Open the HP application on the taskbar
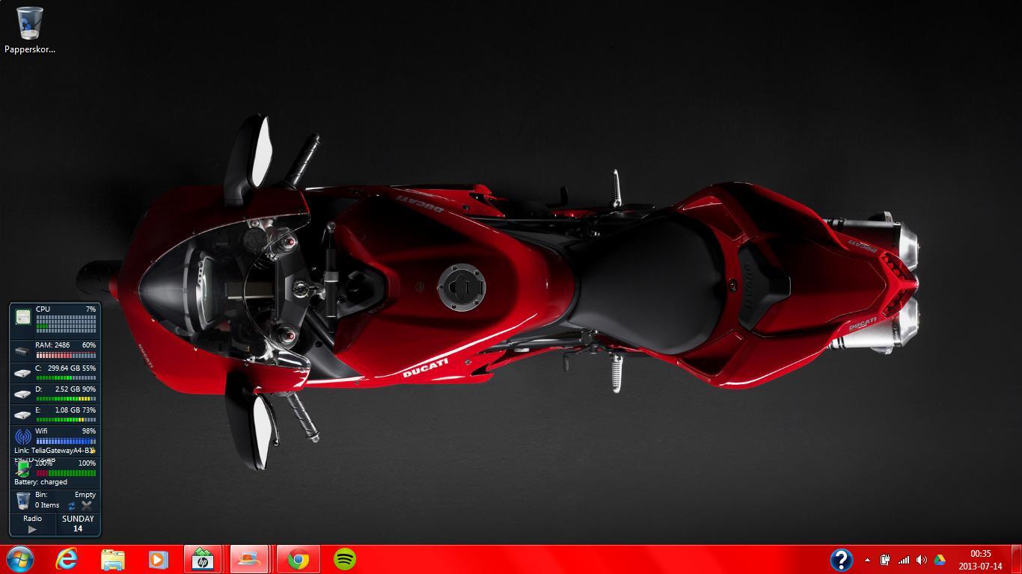The height and width of the screenshot is (574, 1022). click(x=202, y=559)
